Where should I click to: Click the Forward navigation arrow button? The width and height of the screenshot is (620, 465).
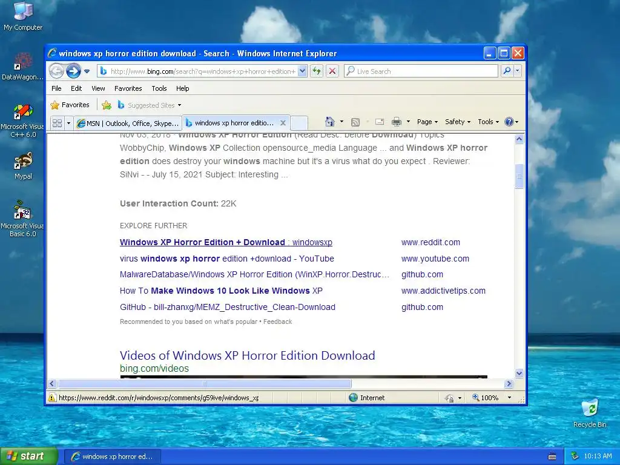(73, 71)
